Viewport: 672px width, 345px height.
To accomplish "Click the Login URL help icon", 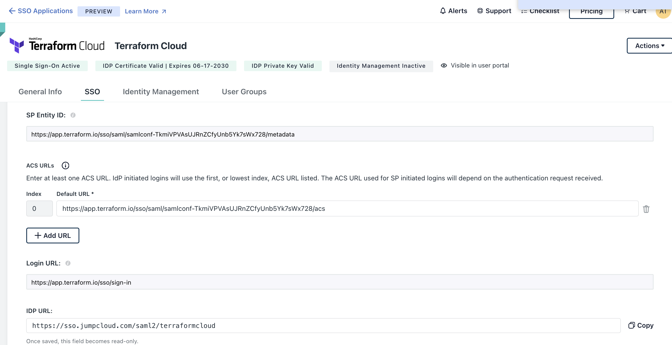I will point(68,263).
